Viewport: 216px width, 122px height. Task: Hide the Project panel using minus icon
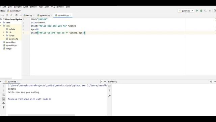click(21, 15)
